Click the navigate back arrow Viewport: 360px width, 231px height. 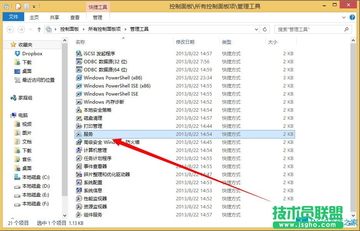tap(10, 29)
